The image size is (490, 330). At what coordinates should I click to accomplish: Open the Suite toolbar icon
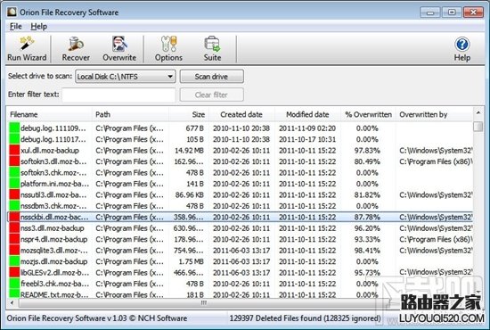[x=213, y=49]
